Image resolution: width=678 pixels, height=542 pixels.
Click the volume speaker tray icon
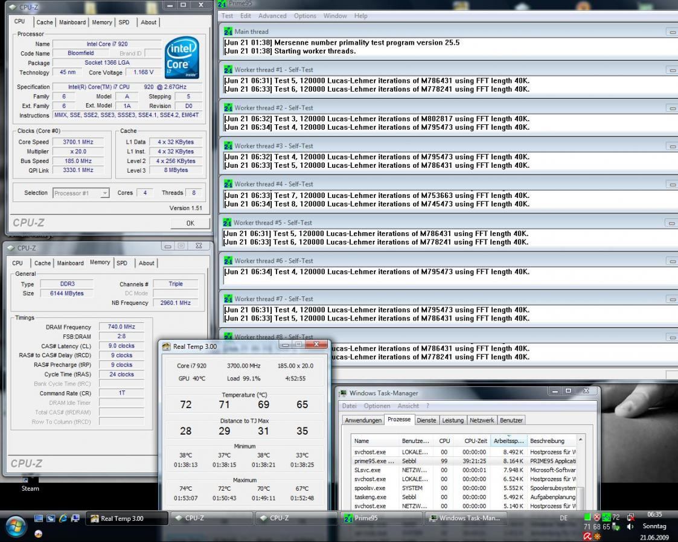tap(630, 527)
